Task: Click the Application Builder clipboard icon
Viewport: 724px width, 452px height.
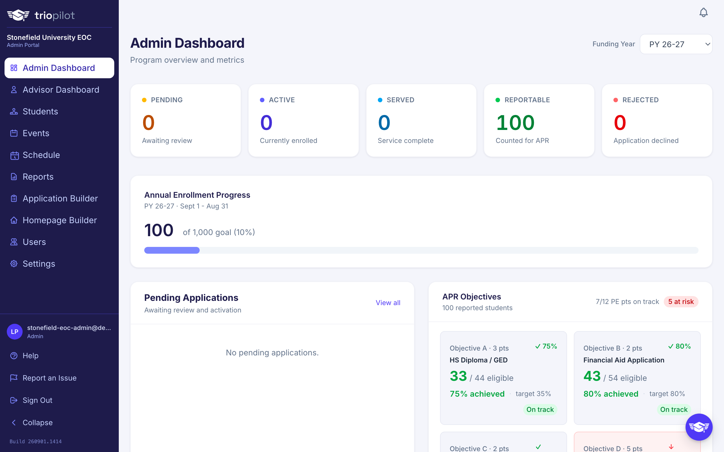Action: pos(14,199)
